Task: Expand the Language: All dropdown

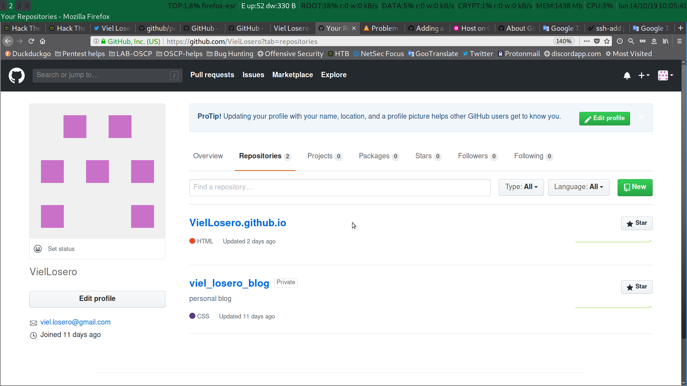Action: tap(579, 187)
